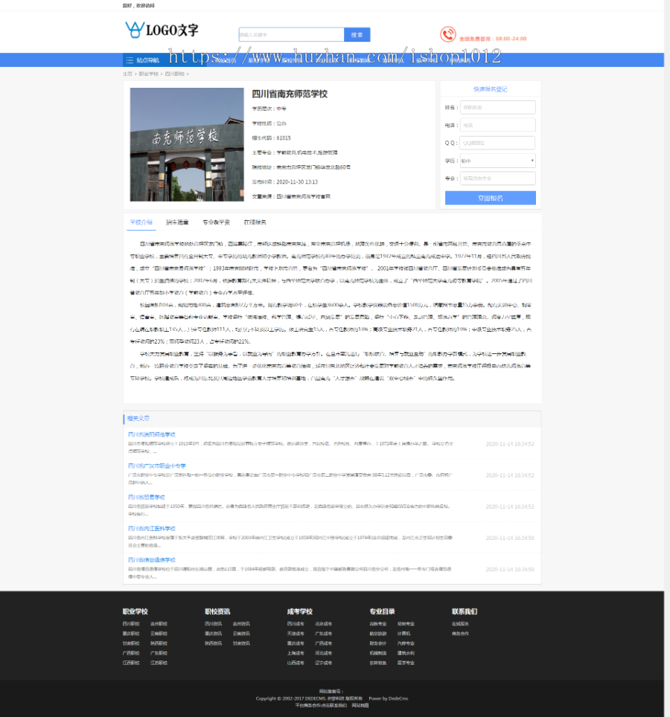The image size is (670, 717).
Task: Click the 成考学校 footer heading
Action: (x=300, y=611)
